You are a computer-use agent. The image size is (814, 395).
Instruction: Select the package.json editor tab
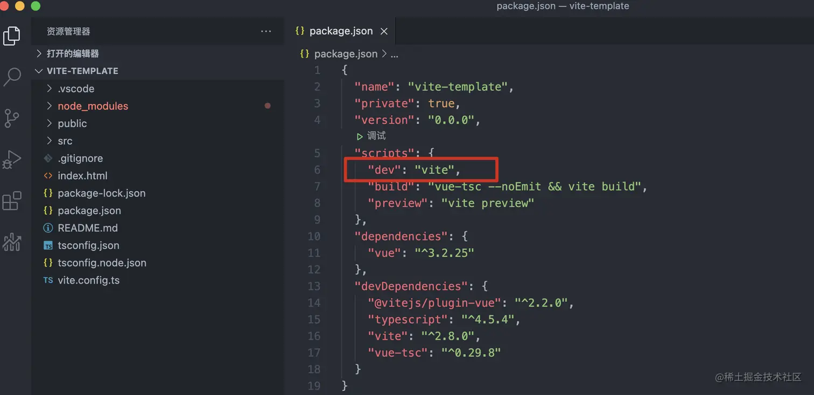341,31
